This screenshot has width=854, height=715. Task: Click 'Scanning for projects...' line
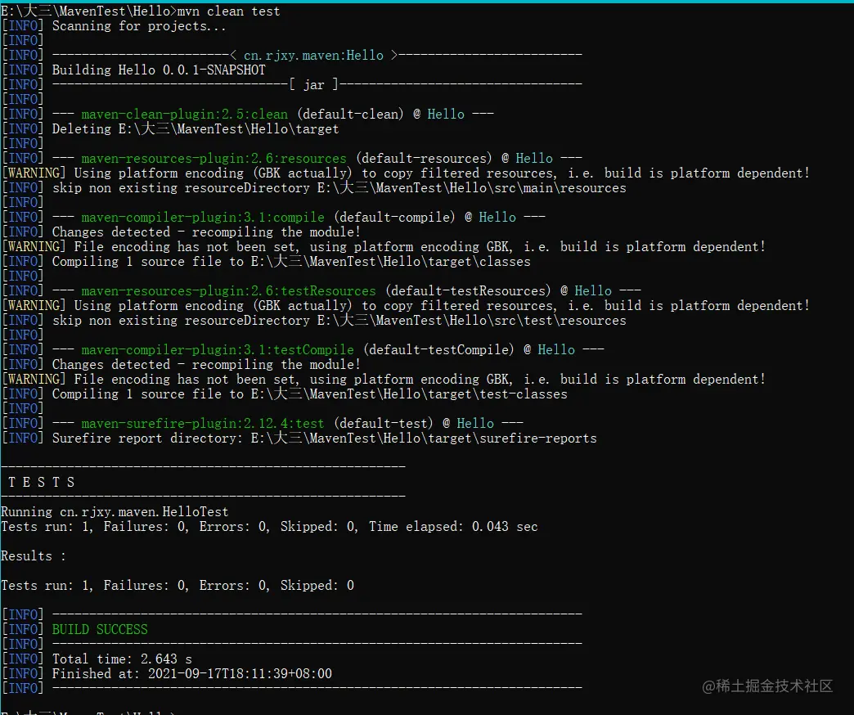point(139,26)
